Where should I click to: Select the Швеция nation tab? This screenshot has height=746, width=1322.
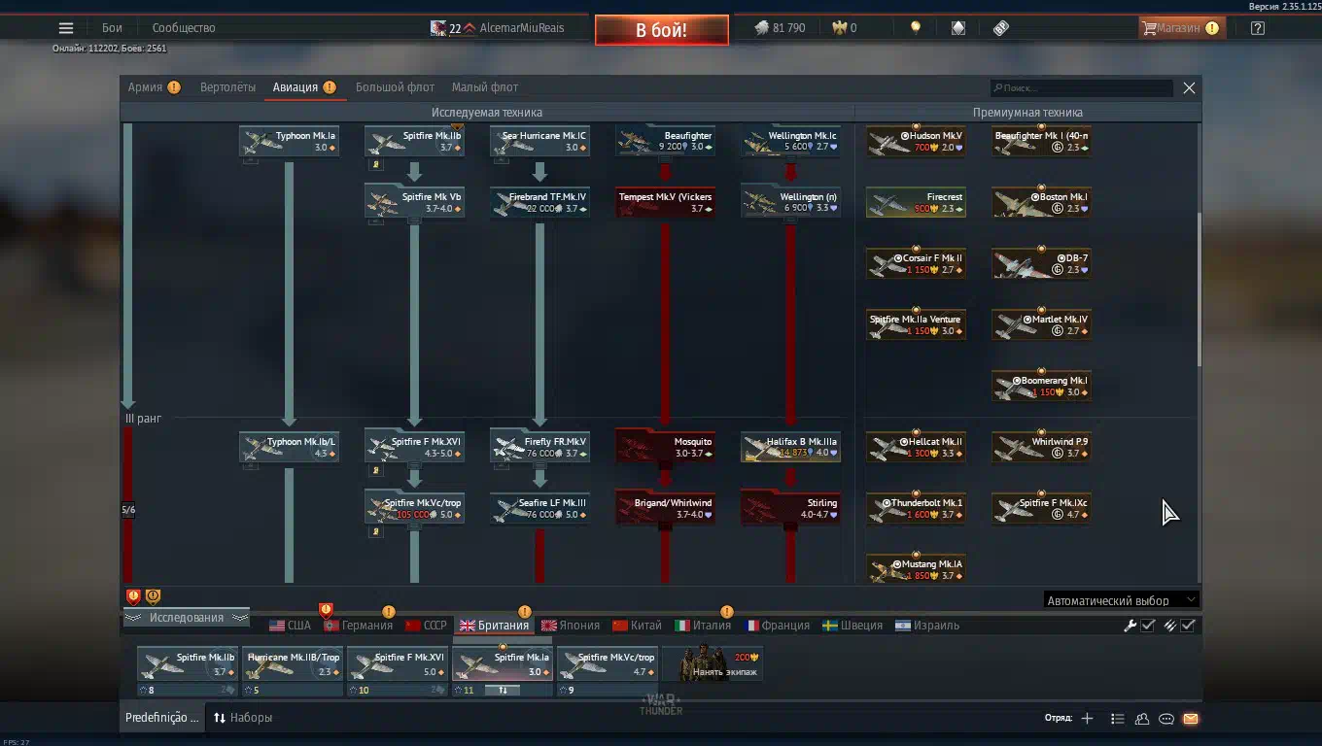pos(852,626)
